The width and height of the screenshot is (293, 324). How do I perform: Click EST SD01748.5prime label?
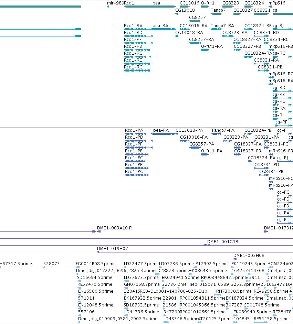(262, 305)
